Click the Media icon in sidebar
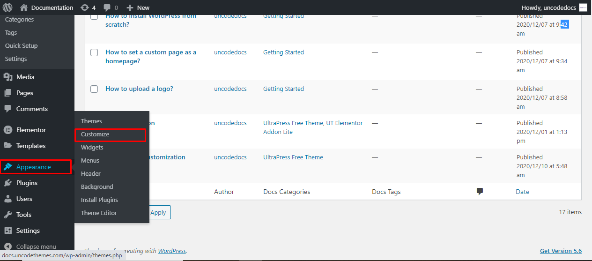This screenshot has width=592, height=261. [8, 77]
